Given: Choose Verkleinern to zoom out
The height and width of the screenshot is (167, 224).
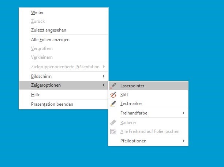Looking at the screenshot, I should pos(42,57).
